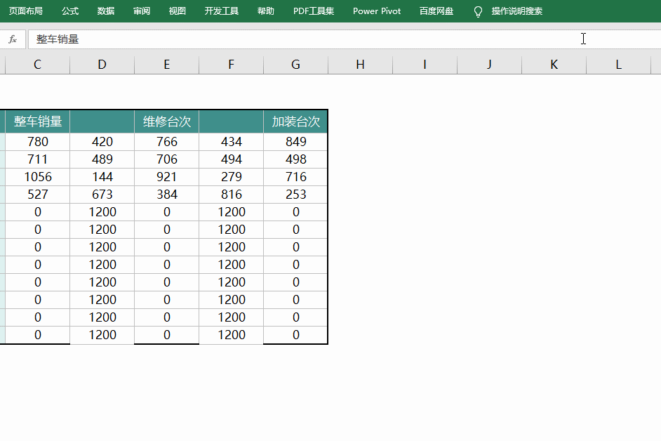Select column F header
Screen dimensions: 661x441
[231, 65]
